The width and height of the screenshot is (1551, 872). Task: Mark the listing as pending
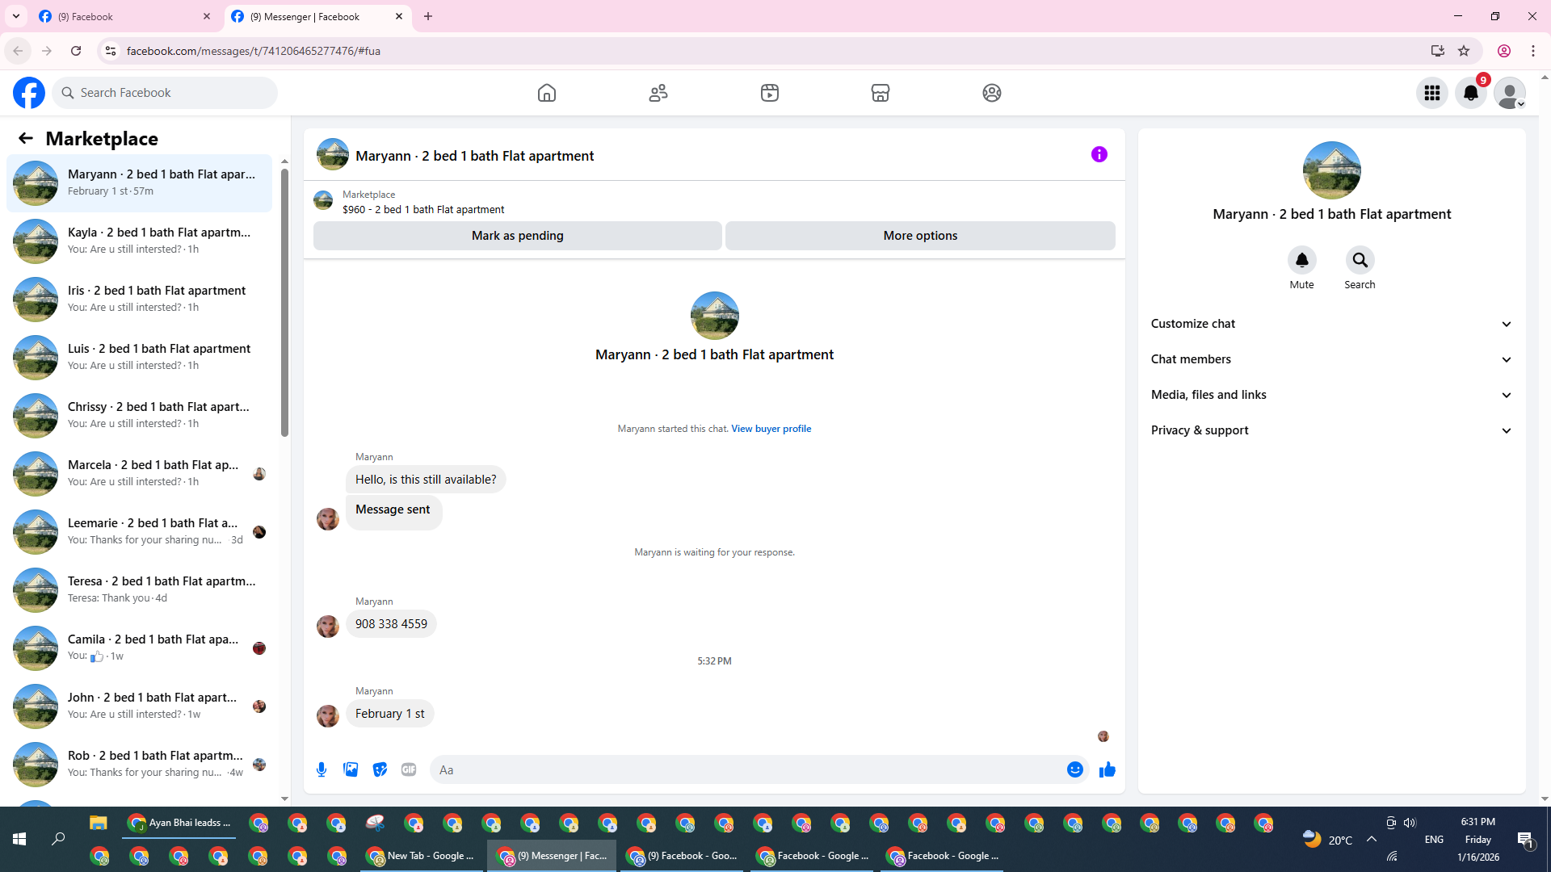pos(517,236)
